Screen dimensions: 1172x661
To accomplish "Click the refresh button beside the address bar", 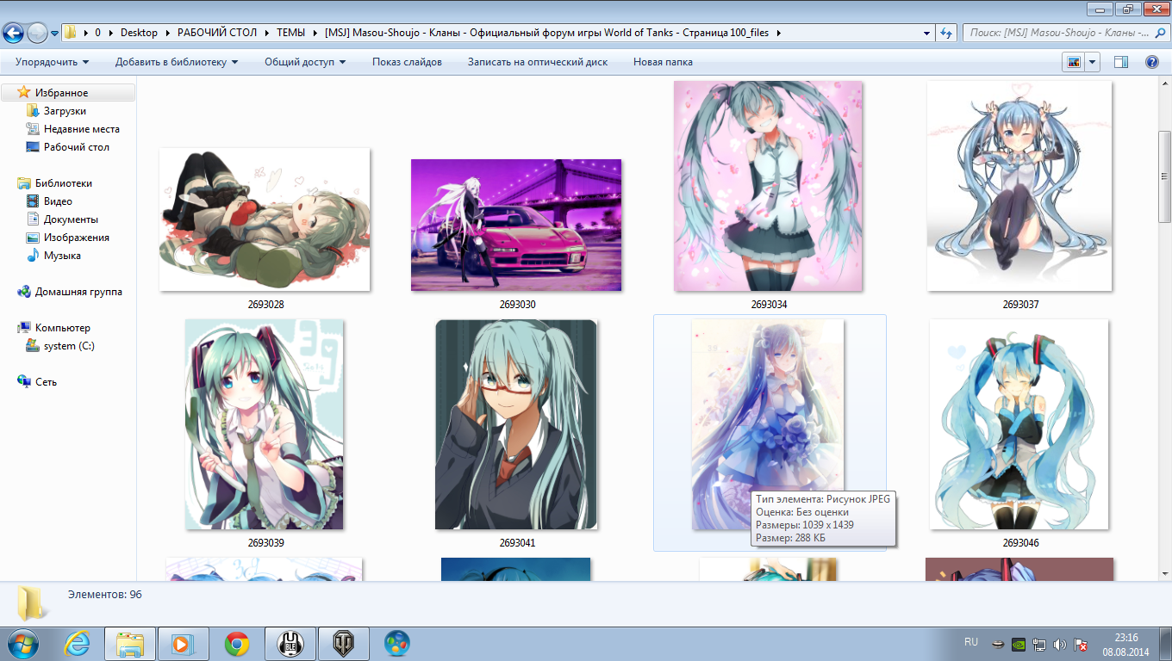I will 946,33.
